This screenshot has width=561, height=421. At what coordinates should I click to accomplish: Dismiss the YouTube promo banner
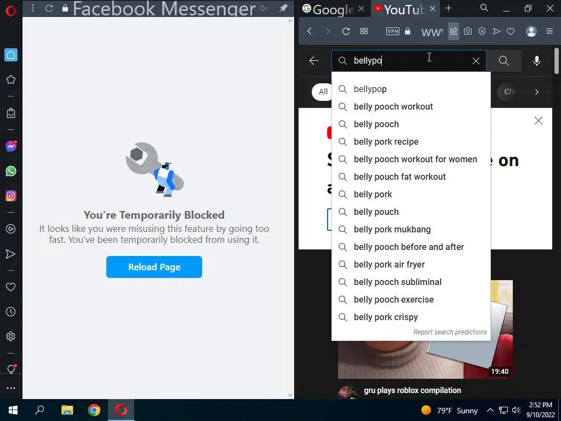(539, 121)
